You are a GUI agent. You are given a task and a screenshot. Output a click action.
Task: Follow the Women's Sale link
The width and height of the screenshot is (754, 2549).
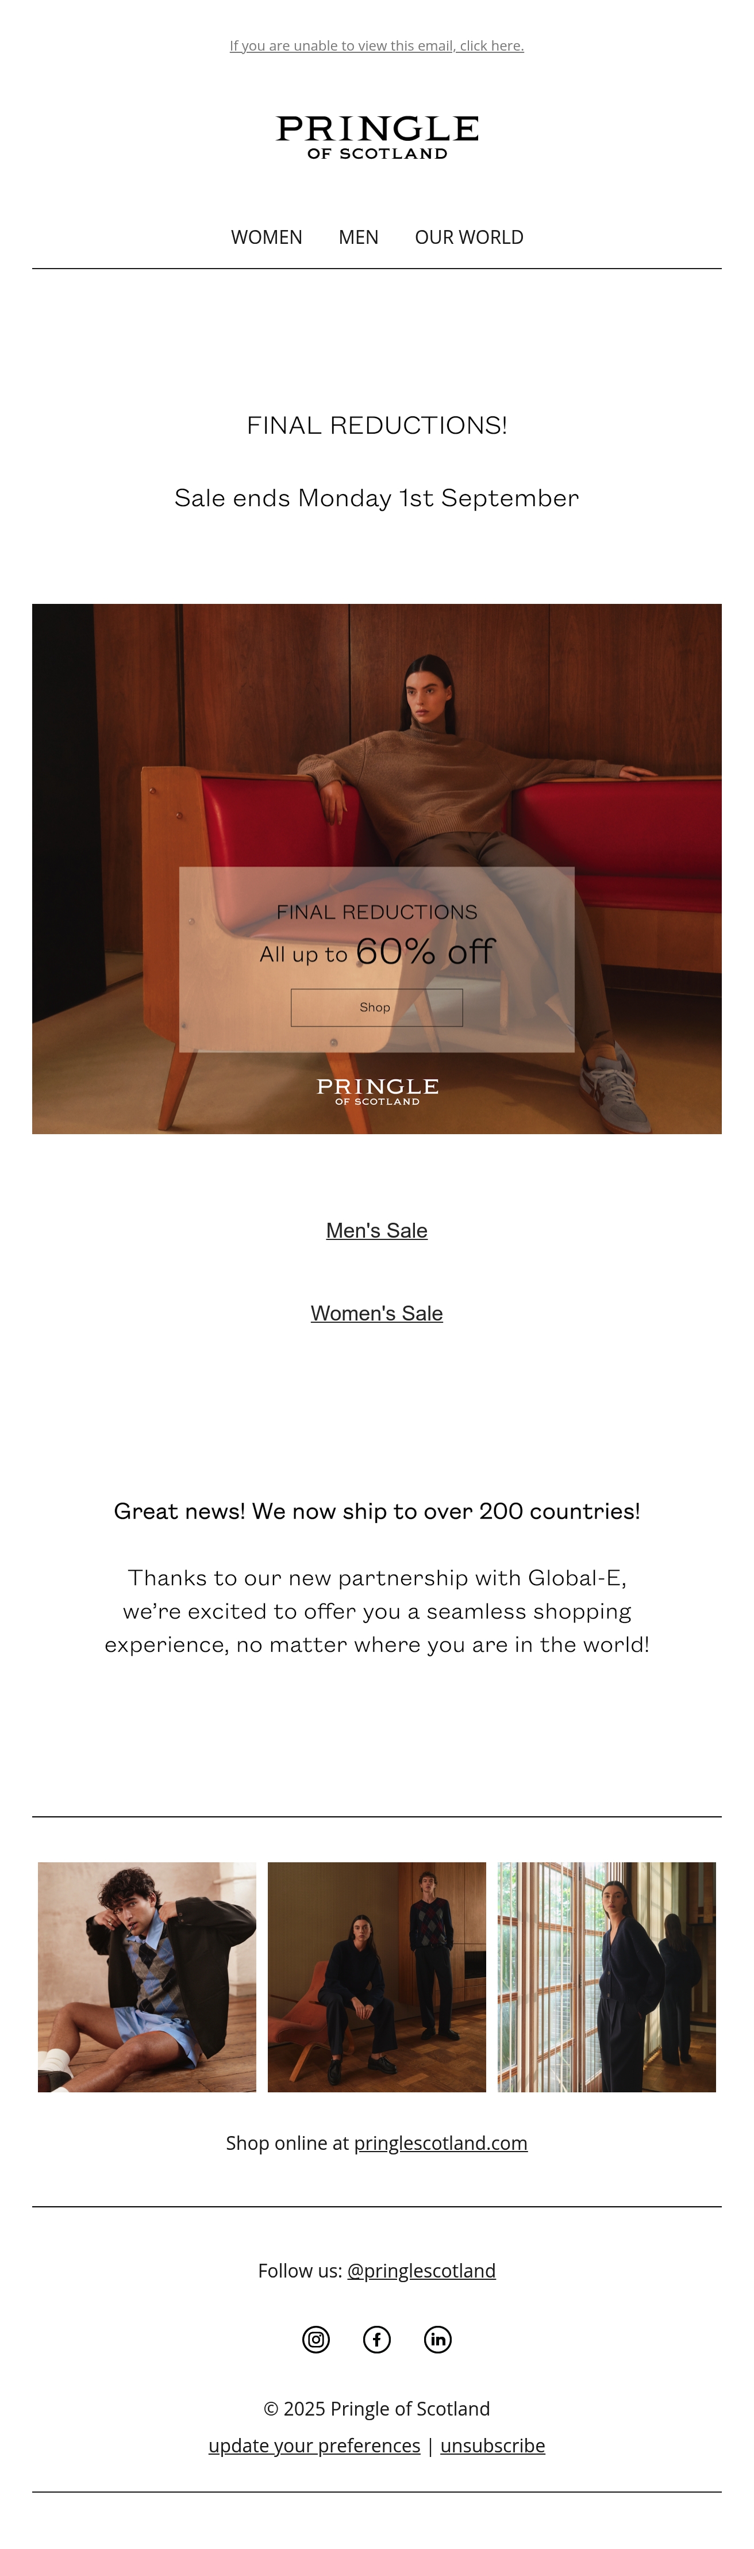point(376,1313)
